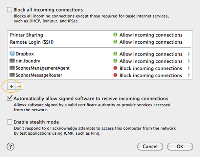Image resolution: width=200 pixels, height=157 pixels.
Task: Open Dropbox connection setting popup arrows
Action: 188,54
